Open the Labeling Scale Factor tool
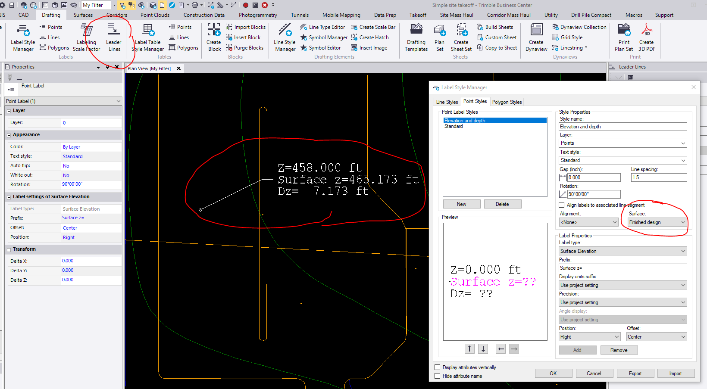The width and height of the screenshot is (707, 389). pyautogui.click(x=86, y=38)
